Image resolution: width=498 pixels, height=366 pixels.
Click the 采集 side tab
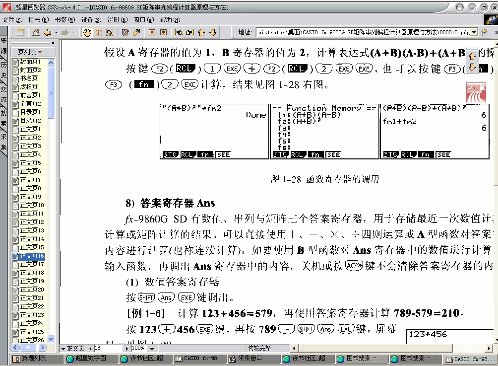tap(3, 142)
